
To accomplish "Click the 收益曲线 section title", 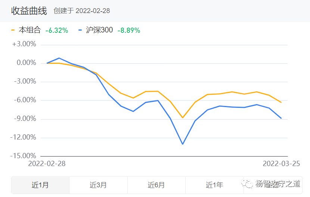I will click(x=29, y=11).
